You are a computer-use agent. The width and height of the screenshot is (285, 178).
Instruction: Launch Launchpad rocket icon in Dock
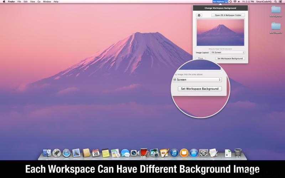(x=57, y=153)
